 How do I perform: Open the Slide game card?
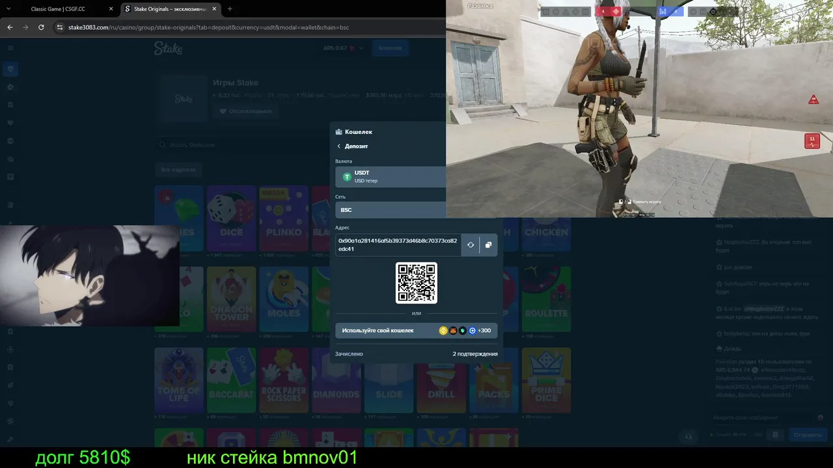coord(389,389)
